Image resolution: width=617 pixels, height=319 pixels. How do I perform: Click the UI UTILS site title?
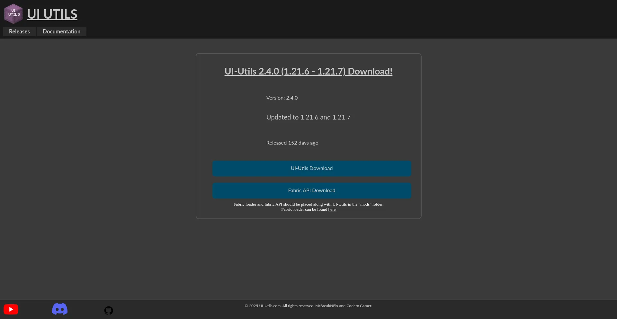pyautogui.click(x=52, y=14)
